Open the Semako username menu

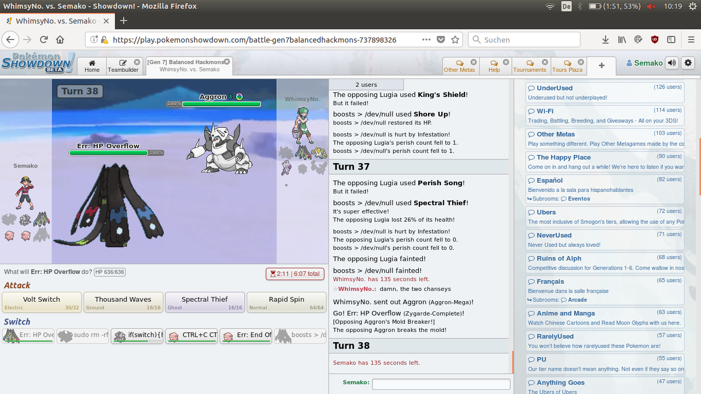pos(645,63)
